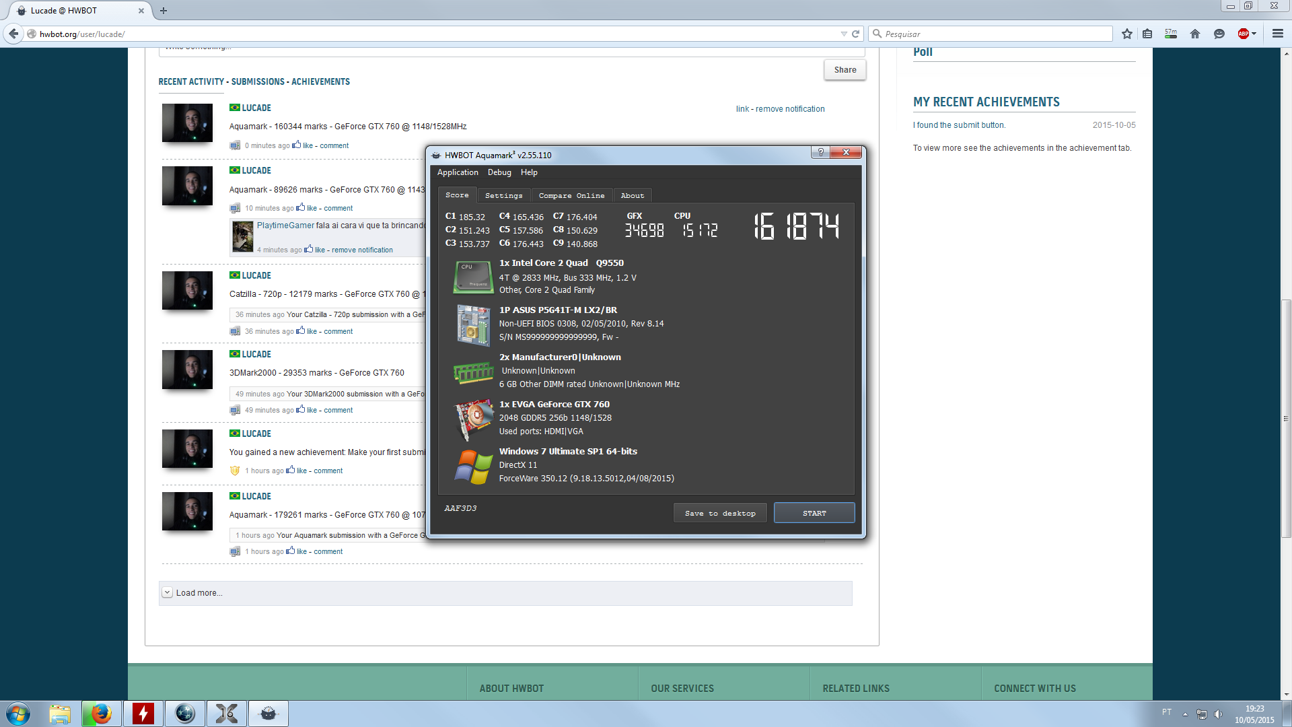
Task: Go to the browser home page icon
Action: tap(1195, 34)
